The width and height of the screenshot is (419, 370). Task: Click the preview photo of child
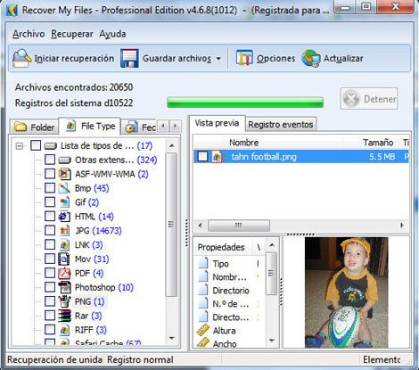click(x=347, y=292)
